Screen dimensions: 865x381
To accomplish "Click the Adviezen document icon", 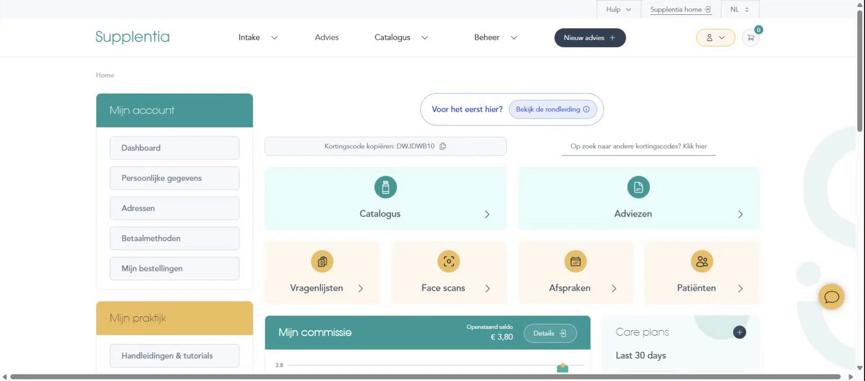I will point(638,187).
